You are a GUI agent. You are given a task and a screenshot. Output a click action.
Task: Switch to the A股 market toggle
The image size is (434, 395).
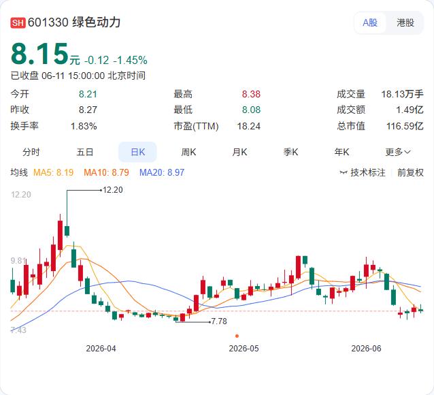(370, 22)
